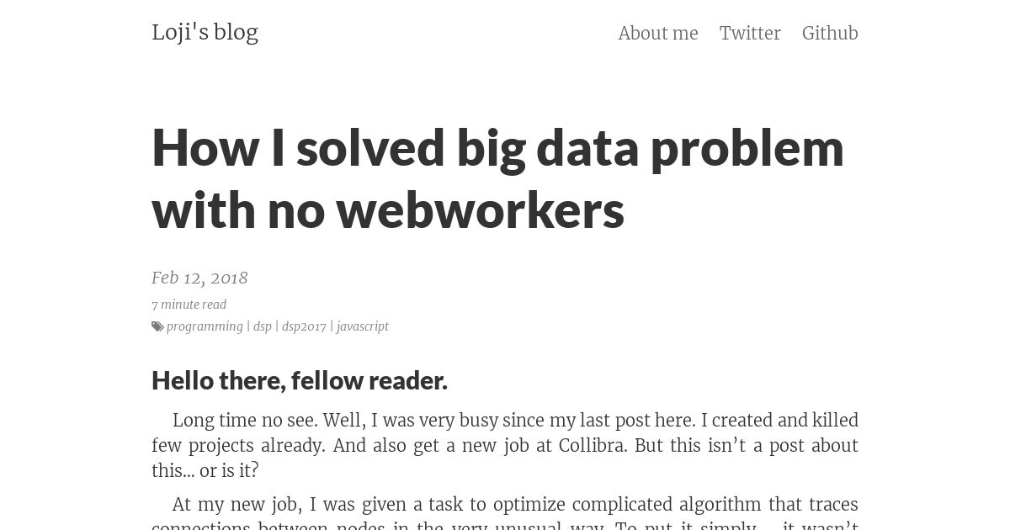Click the tags icon before programming
The image size is (1010, 530).
[157, 326]
